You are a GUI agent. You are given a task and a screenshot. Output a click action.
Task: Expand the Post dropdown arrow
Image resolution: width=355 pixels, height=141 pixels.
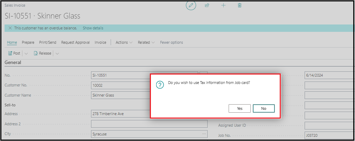(x=26, y=54)
